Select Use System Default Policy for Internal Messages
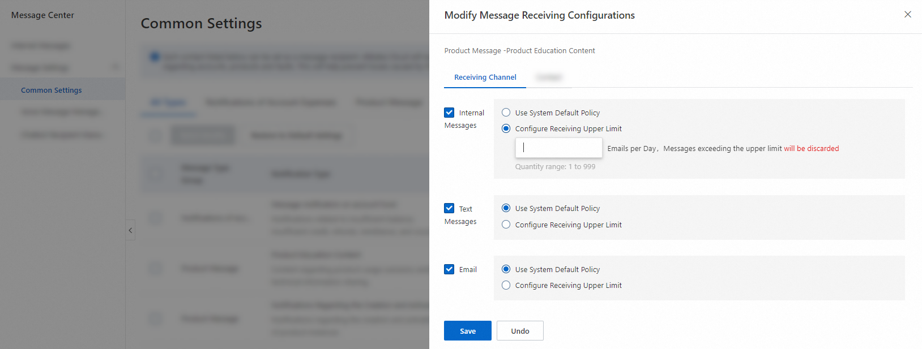The image size is (922, 349). pyautogui.click(x=506, y=113)
